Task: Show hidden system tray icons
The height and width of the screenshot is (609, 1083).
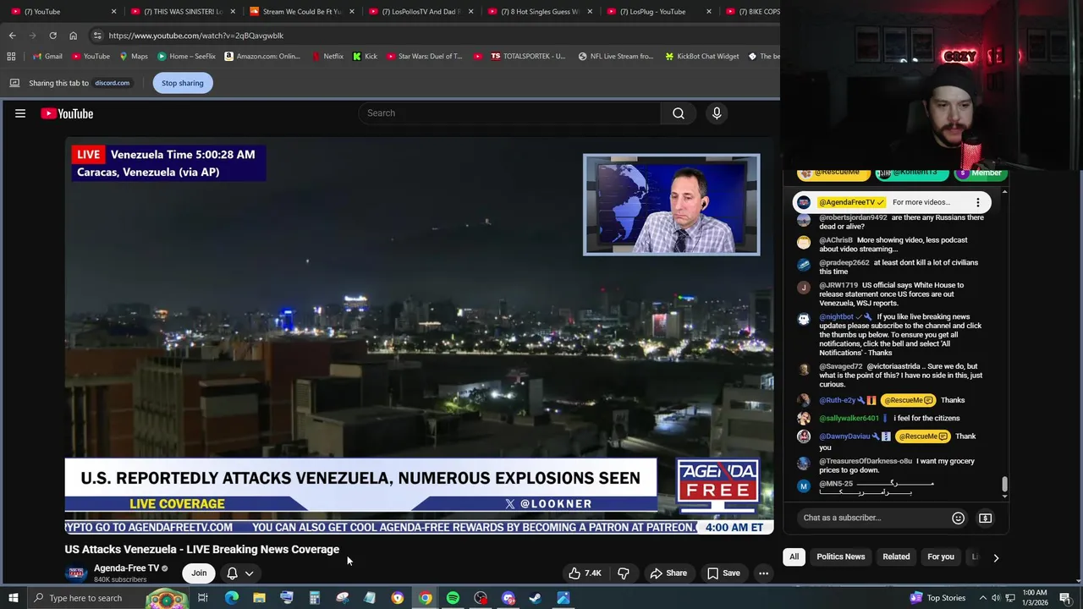Action: click(x=985, y=598)
